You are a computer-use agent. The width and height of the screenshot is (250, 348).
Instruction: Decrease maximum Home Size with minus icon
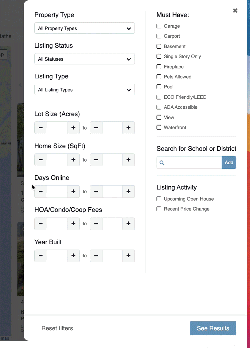coord(96,160)
